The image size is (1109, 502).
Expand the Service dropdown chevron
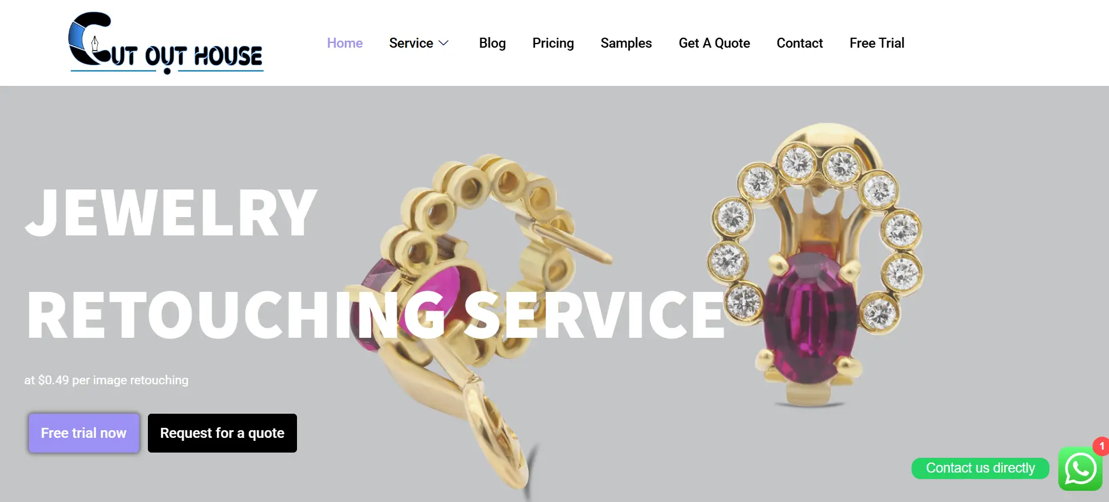pos(444,43)
